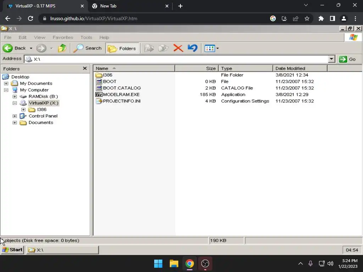Click the Copy To folder icon
The width and height of the screenshot is (363, 272).
(x=163, y=48)
